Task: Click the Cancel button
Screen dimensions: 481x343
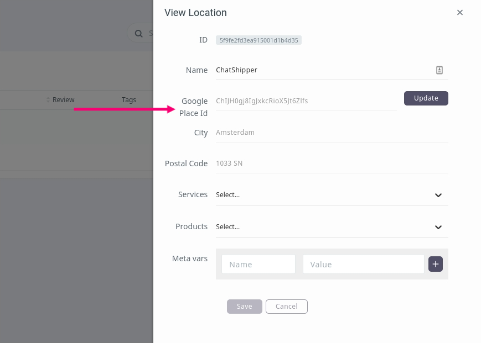Action: pos(287,307)
